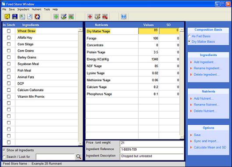Click the green delete ingredient toolbar icon
The height and width of the screenshot is (167, 232).
[x=71, y=16]
